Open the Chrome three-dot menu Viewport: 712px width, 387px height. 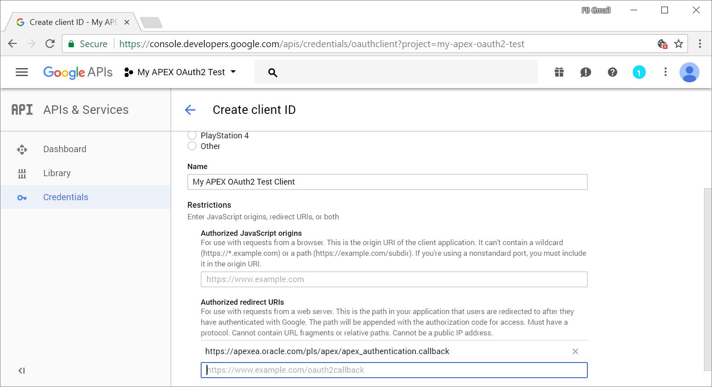coord(700,44)
